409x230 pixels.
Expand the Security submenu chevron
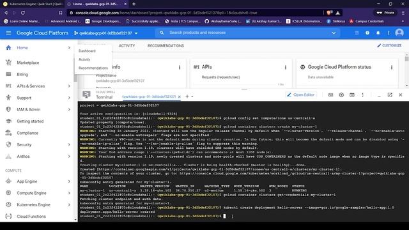pyautogui.click(x=69, y=144)
